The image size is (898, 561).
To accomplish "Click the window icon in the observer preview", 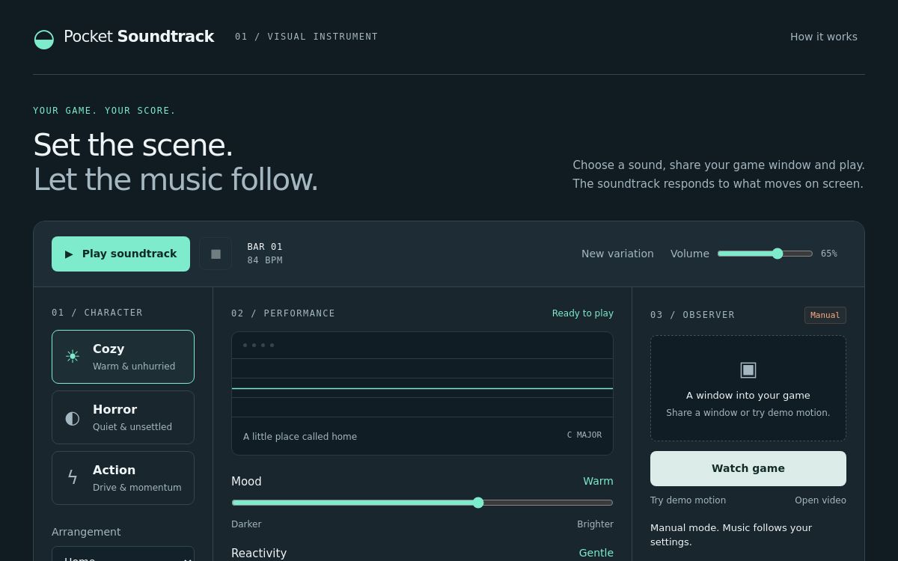I will [748, 370].
